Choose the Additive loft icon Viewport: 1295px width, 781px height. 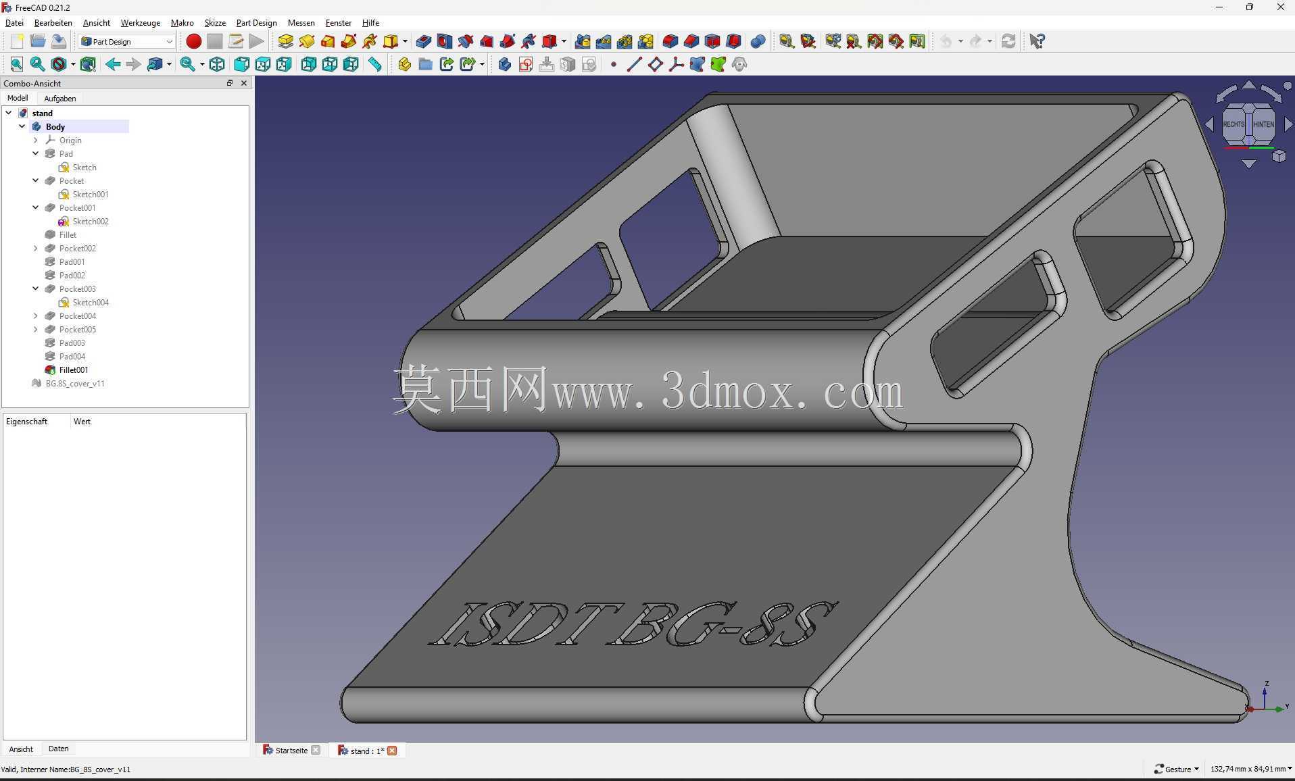(x=328, y=41)
